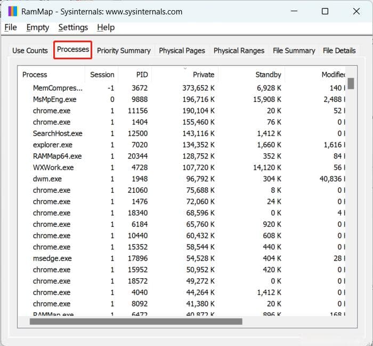Screen dimensions: 373x346
Task: Open the Help menu
Action: click(106, 27)
